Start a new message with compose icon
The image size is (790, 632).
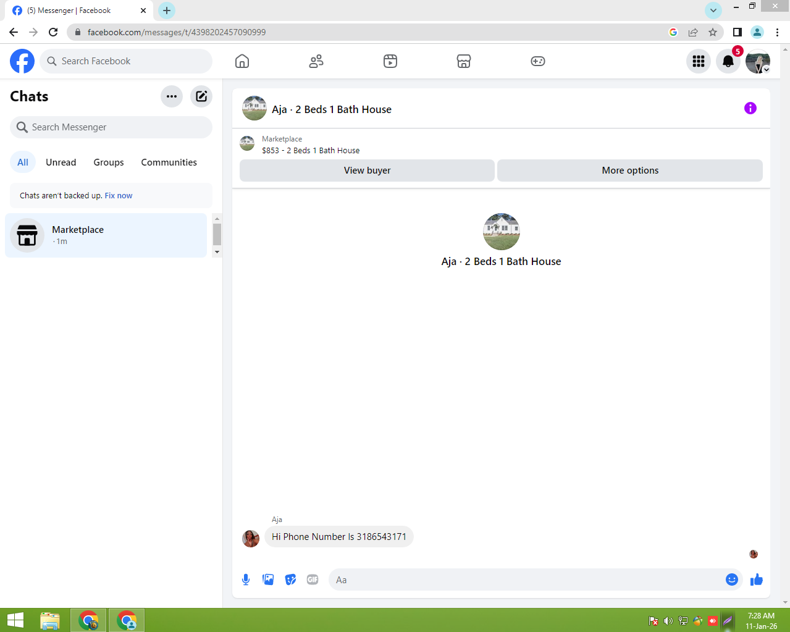coord(201,96)
